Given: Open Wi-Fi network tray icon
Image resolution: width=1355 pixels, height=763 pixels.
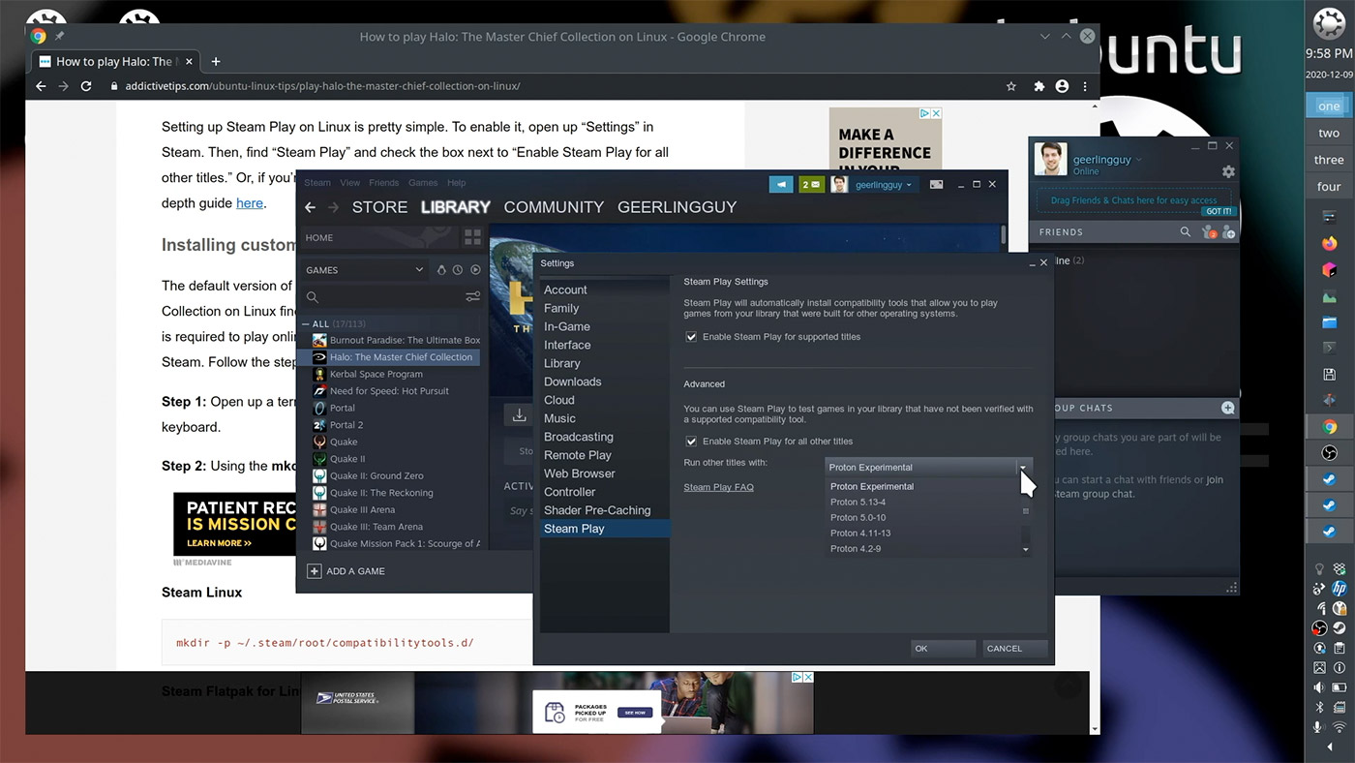Looking at the screenshot, I should pyautogui.click(x=1340, y=727).
